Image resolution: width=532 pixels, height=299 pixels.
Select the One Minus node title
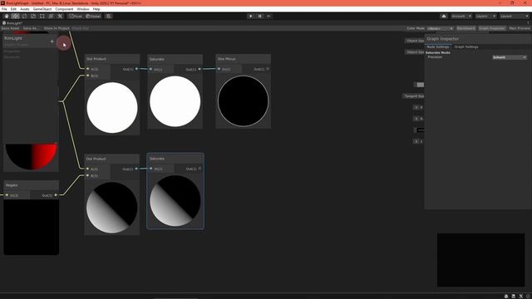click(x=226, y=59)
